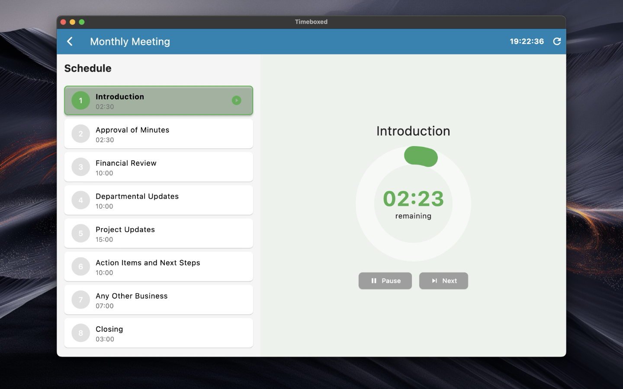This screenshot has height=389, width=623.
Task: Click the reset refresh icon
Action: pyautogui.click(x=557, y=41)
